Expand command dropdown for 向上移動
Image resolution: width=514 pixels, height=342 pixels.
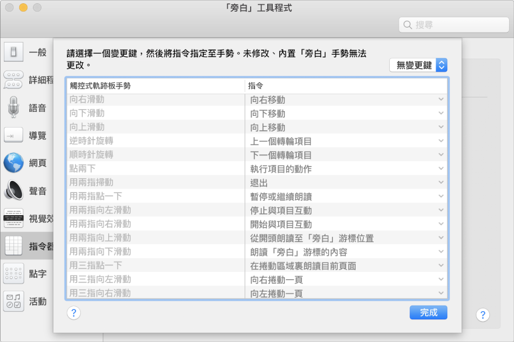[441, 127]
